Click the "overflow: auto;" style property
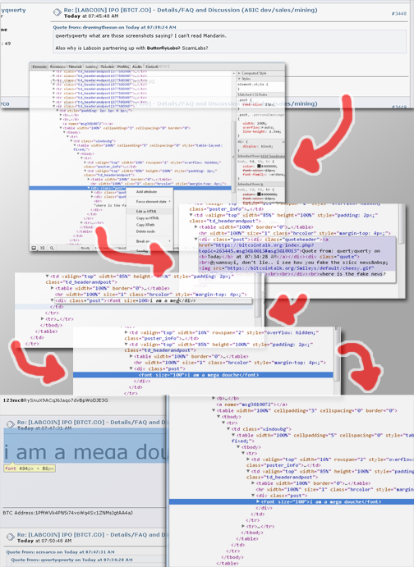This screenshot has height=567, width=414. pyautogui.click(x=258, y=128)
